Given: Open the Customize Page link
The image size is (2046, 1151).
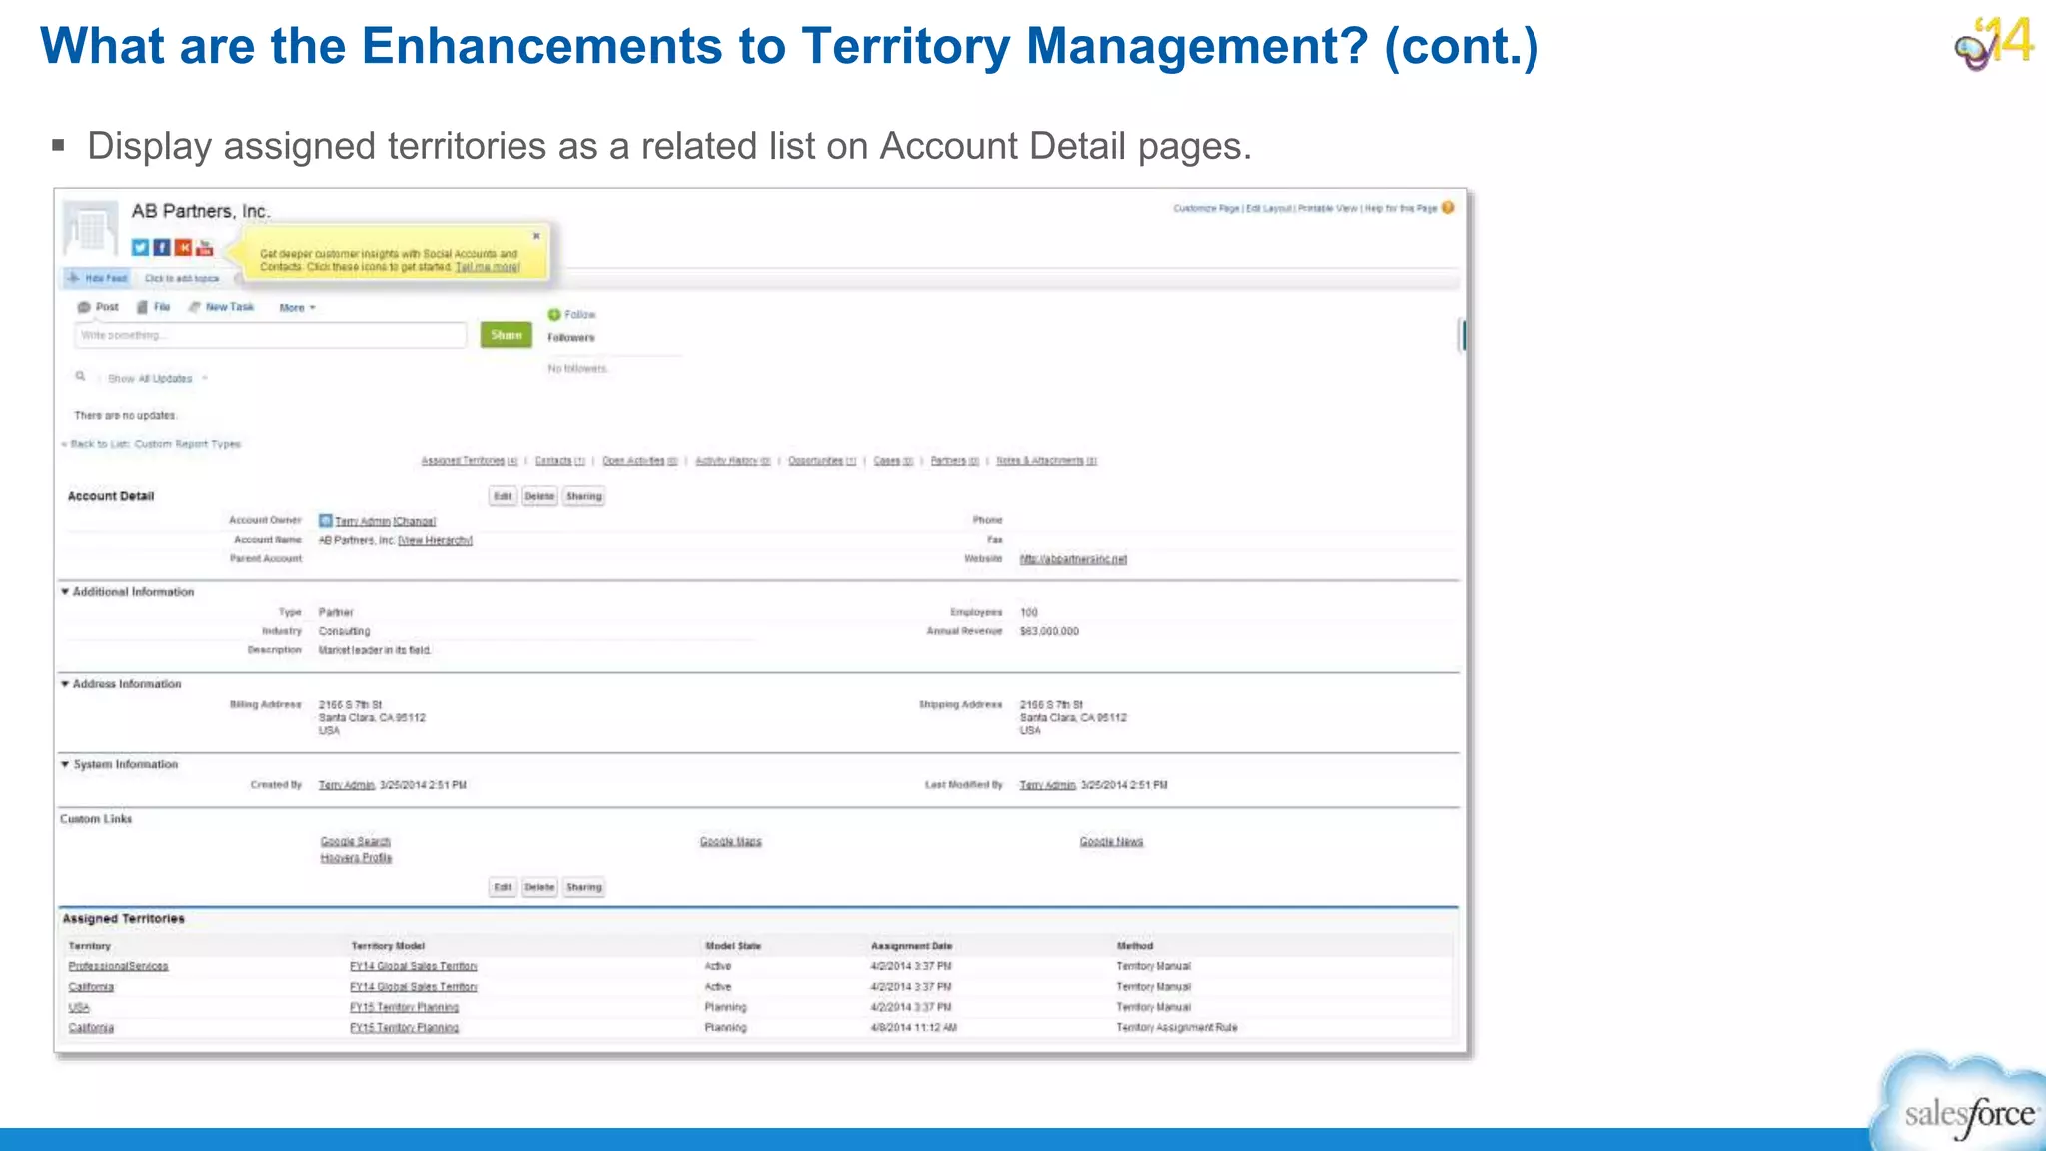Looking at the screenshot, I should click(x=1206, y=208).
